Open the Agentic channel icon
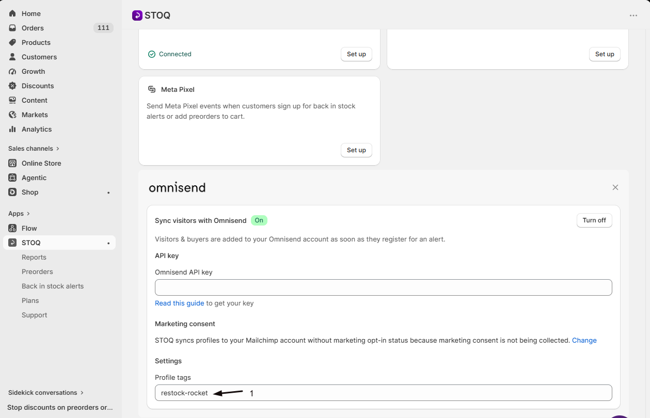This screenshot has height=418, width=650. click(12, 178)
